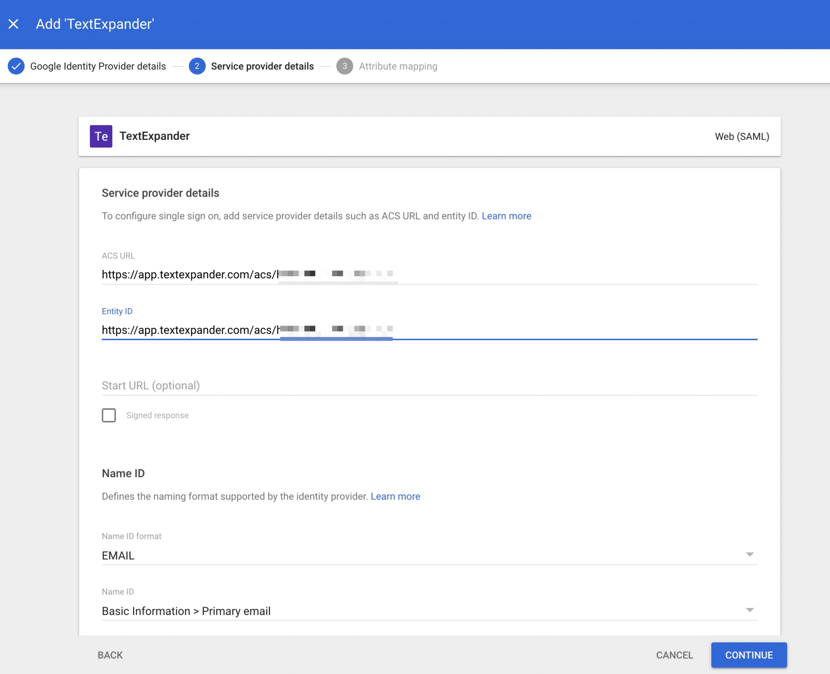Focus the Entity ID input field
The width and height of the screenshot is (830, 674).
pyautogui.click(x=430, y=330)
